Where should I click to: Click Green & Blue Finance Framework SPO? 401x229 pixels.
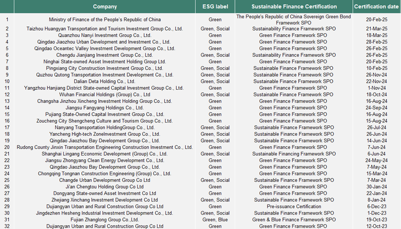click(x=294, y=220)
